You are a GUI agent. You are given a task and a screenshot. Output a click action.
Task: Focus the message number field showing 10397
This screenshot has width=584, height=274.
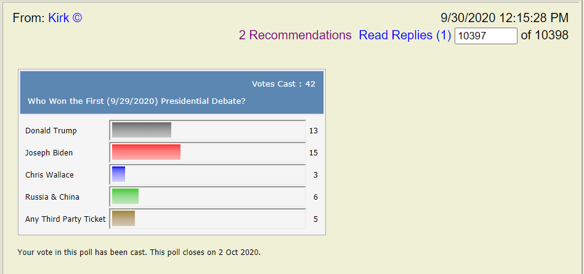[485, 36]
